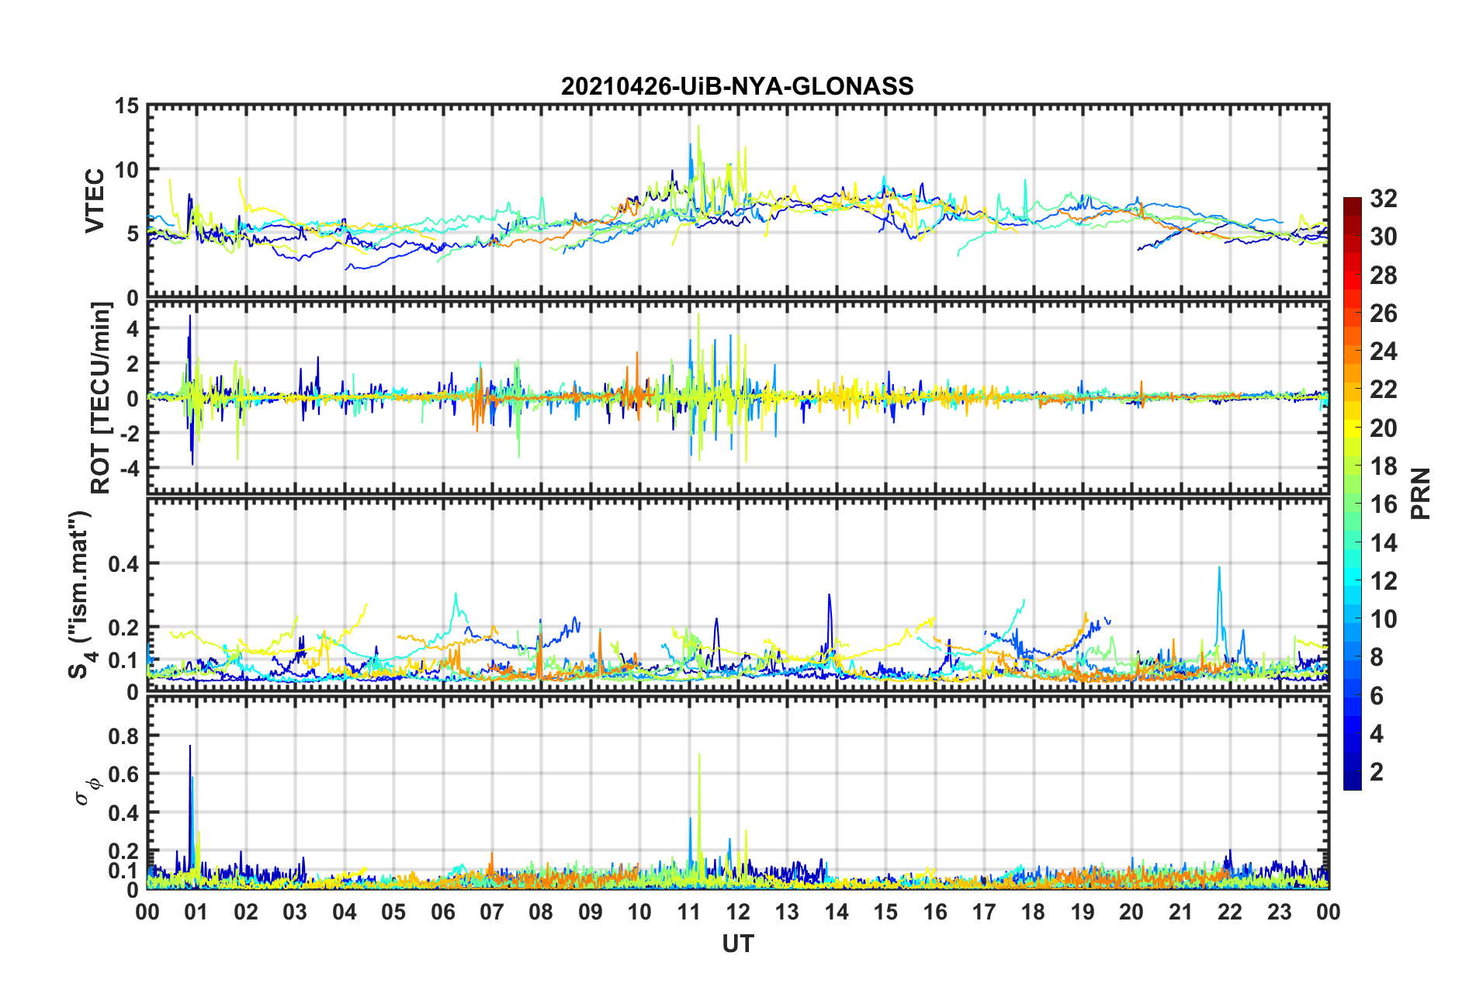Select the 0.4 tick on the S4 axis
Image resolution: width=1476 pixels, height=987 pixels.
[124, 563]
